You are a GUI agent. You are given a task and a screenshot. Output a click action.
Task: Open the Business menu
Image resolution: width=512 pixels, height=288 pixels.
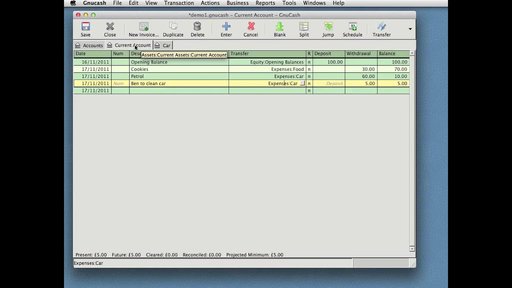click(238, 3)
